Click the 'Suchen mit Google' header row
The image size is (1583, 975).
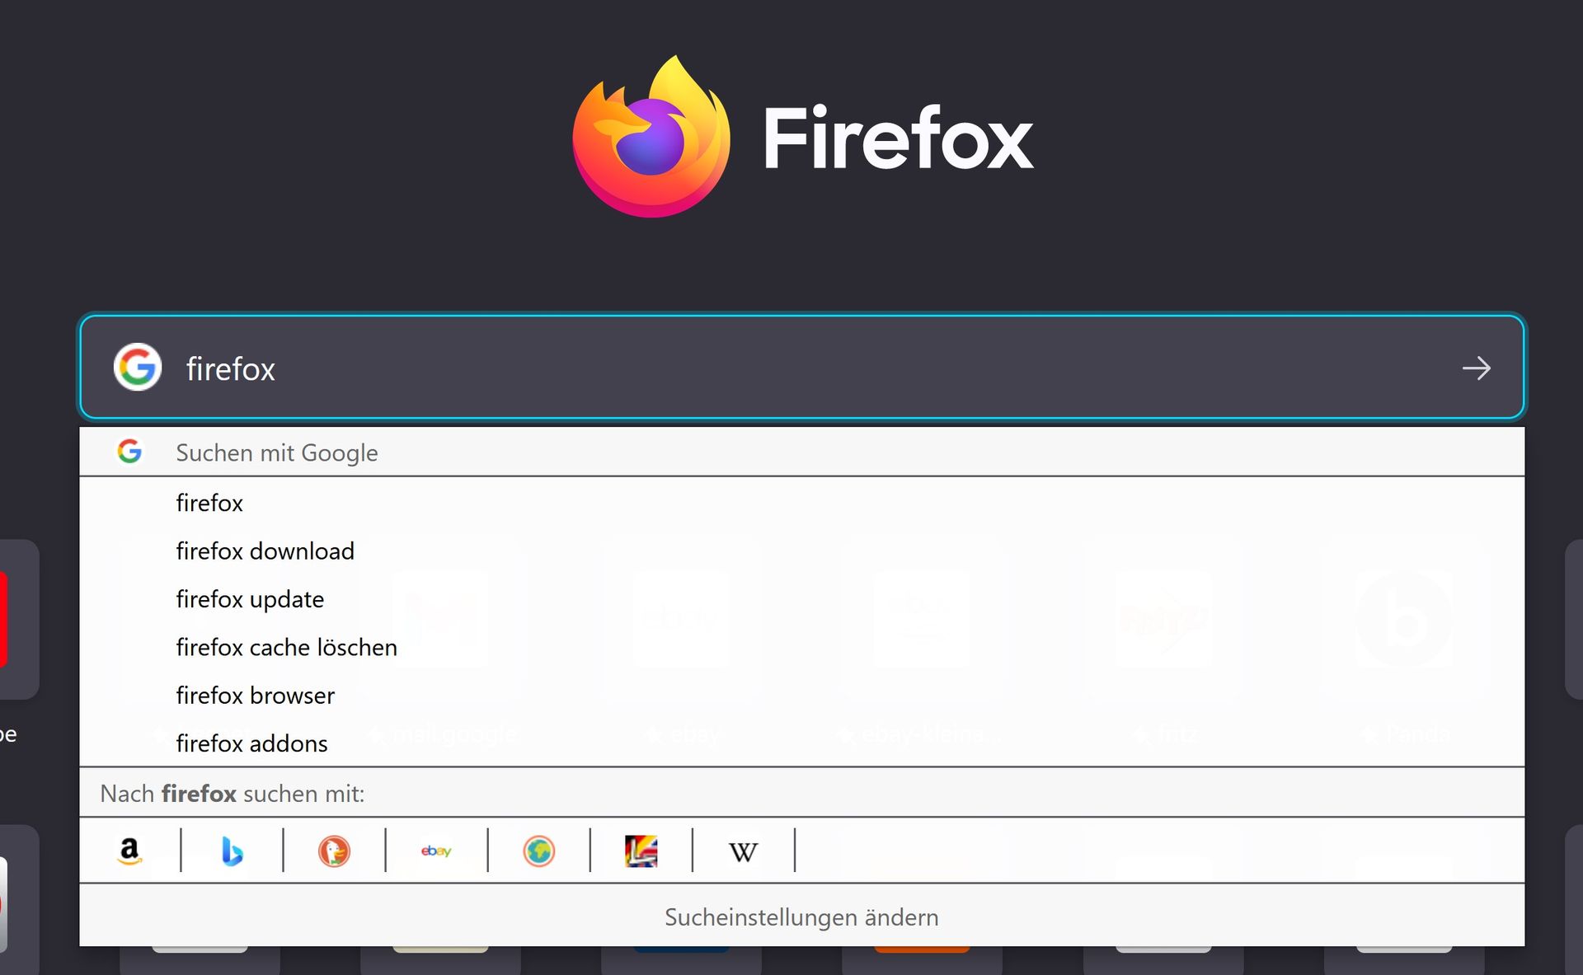276,452
